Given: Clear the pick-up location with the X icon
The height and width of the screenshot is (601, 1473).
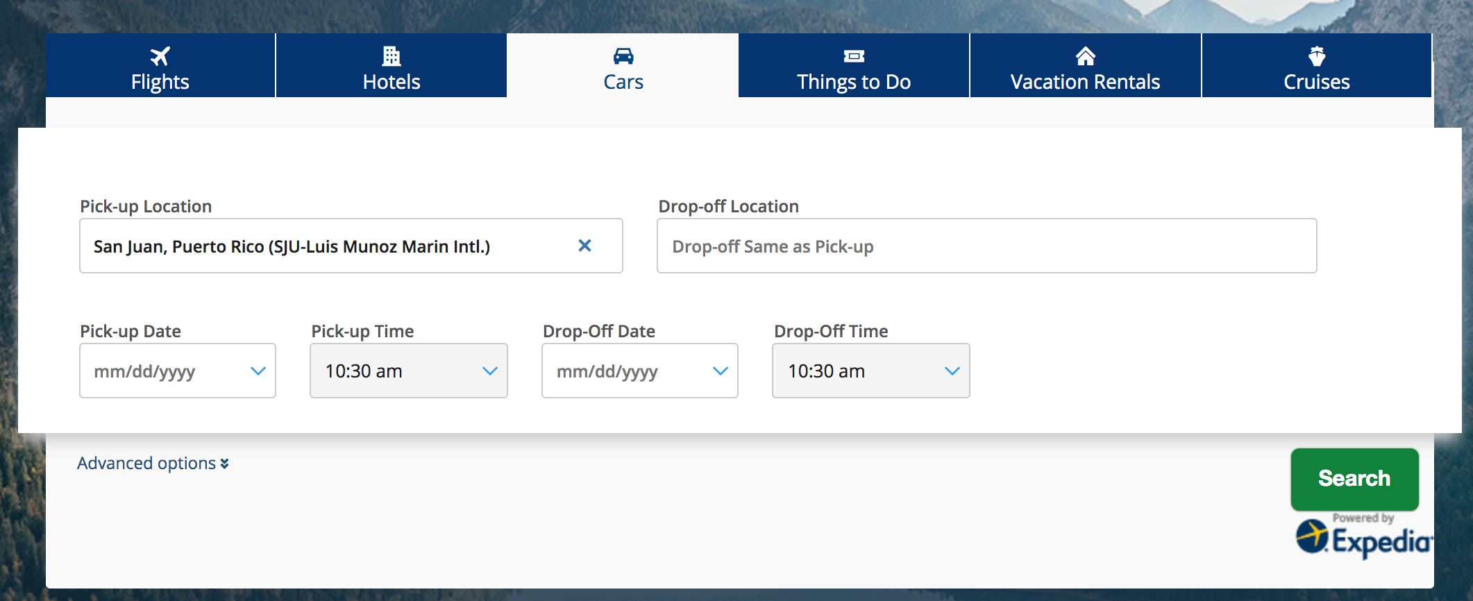Looking at the screenshot, I should [x=584, y=246].
